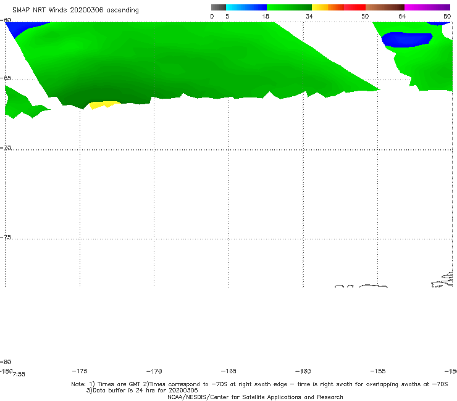Click the longitude label '-170'
Image resolution: width=457 pixels, height=401 pixels.
pyautogui.click(x=154, y=371)
